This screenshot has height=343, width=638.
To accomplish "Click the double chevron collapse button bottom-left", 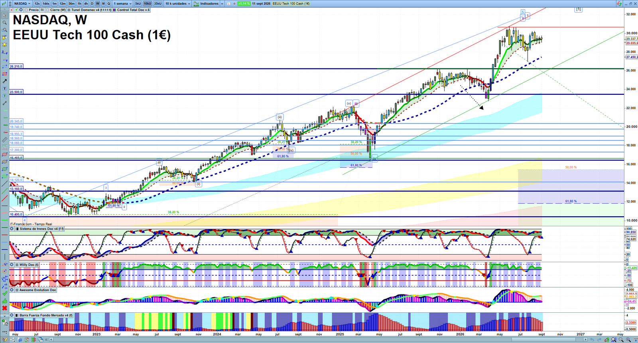I will (46, 339).
